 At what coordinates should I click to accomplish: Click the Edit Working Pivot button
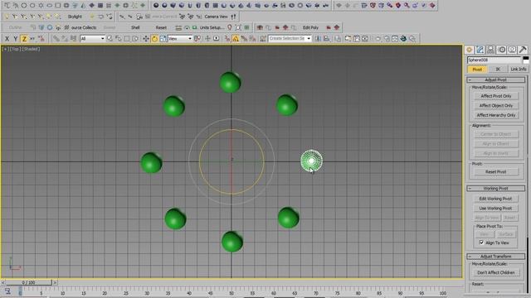click(496, 199)
